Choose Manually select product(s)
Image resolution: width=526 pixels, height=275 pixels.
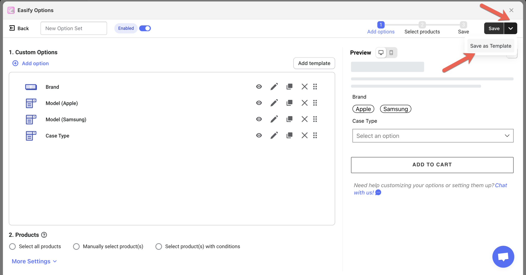[76, 246]
